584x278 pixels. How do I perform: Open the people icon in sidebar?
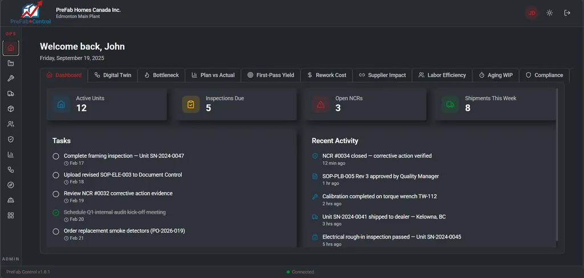[11, 124]
